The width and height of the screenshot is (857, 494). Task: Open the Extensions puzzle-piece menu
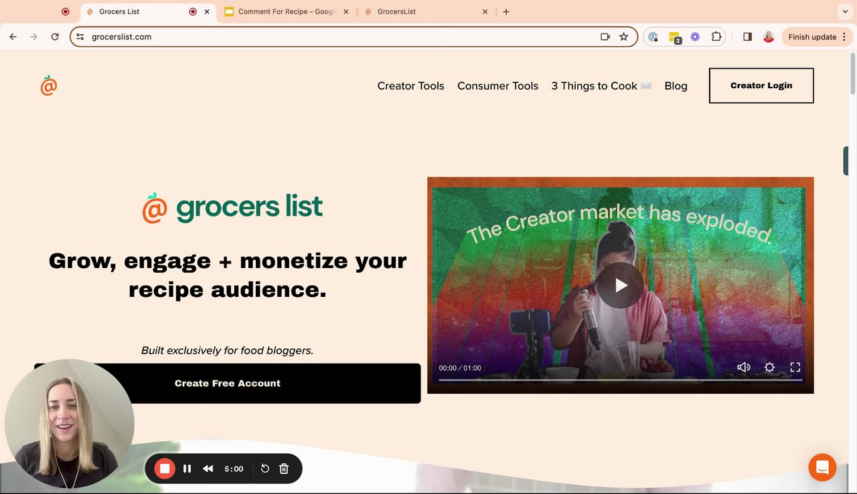pos(716,37)
